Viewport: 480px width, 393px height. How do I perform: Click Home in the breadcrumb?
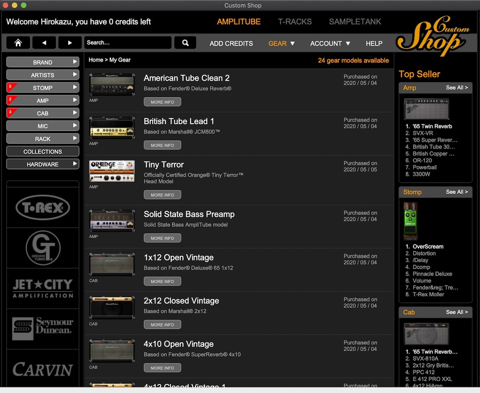point(96,60)
